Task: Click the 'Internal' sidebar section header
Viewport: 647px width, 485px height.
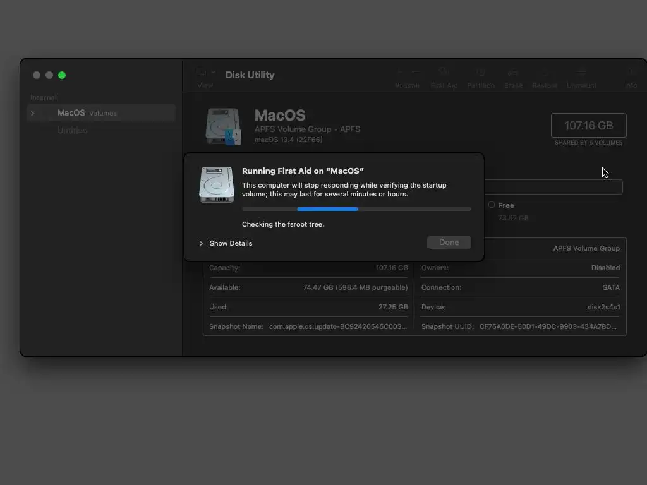Action: pos(44,97)
